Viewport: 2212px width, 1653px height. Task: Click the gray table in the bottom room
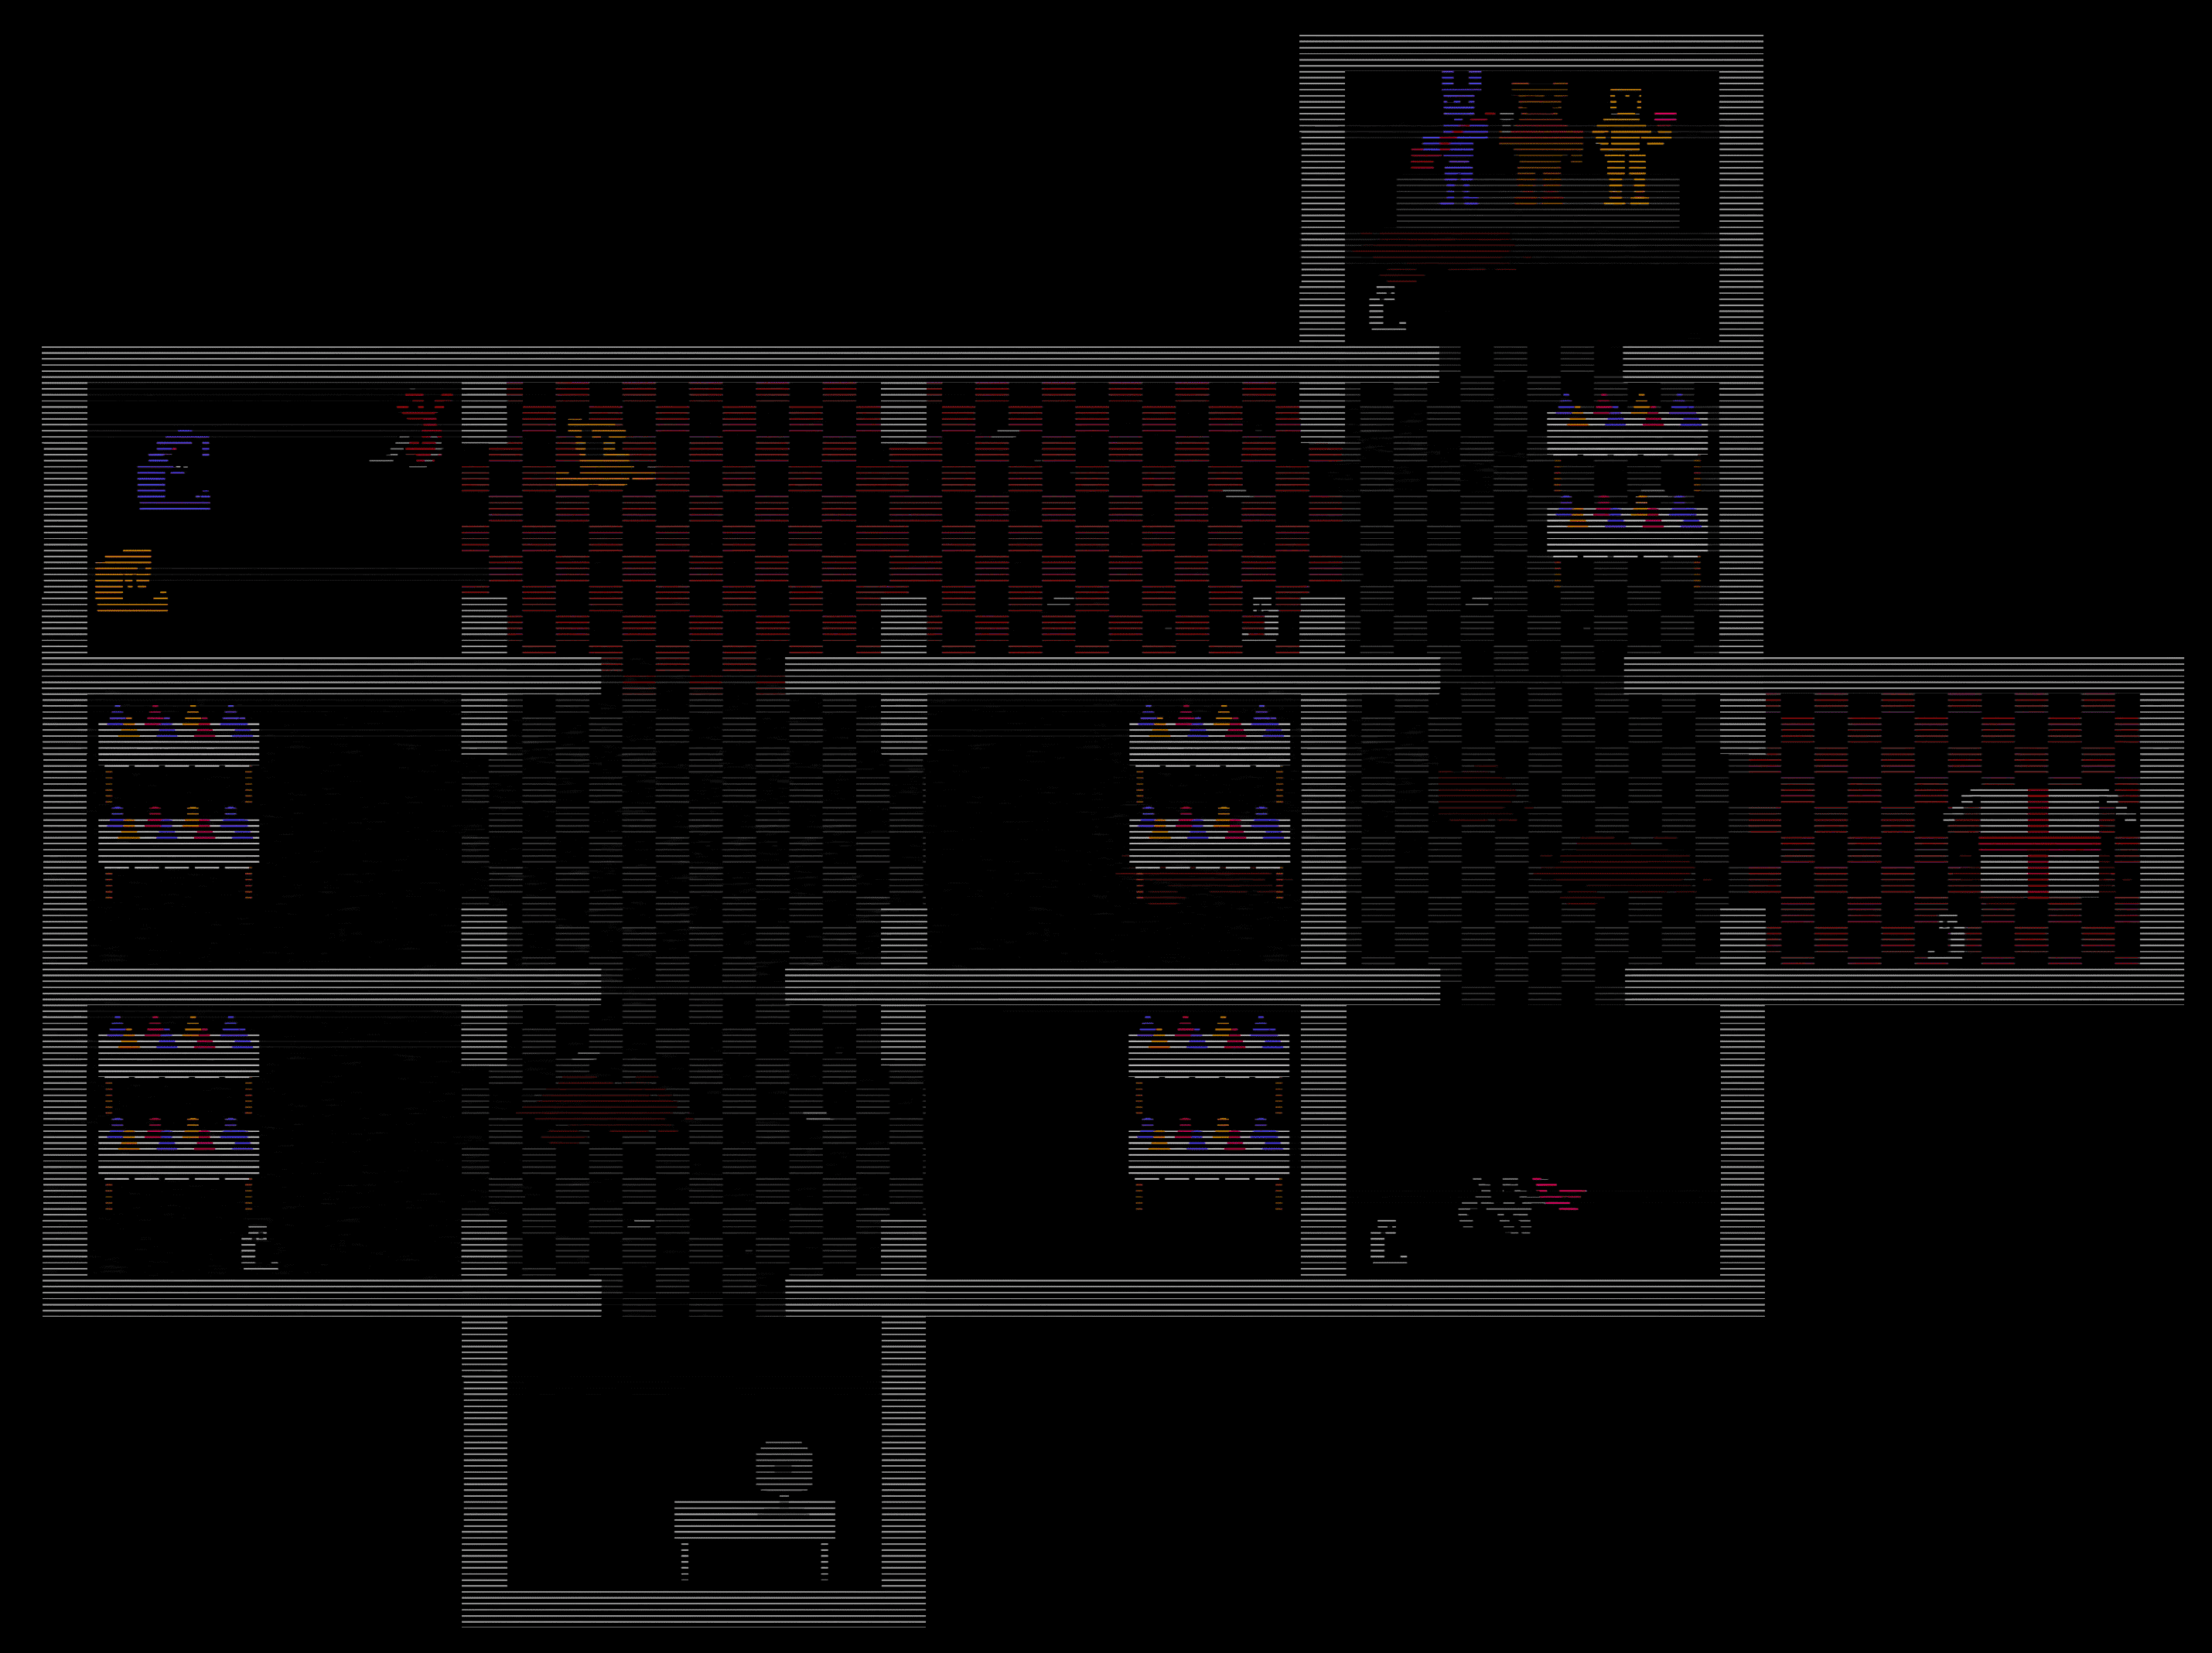point(755,1539)
